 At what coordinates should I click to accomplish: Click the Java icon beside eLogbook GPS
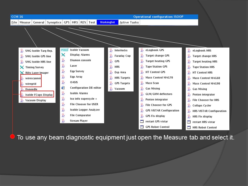click(x=142, y=50)
